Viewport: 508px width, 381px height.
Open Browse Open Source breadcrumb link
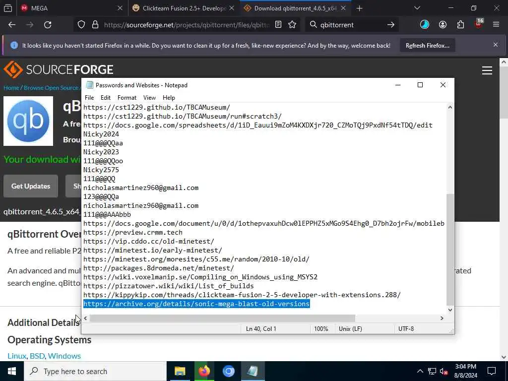pos(51,88)
